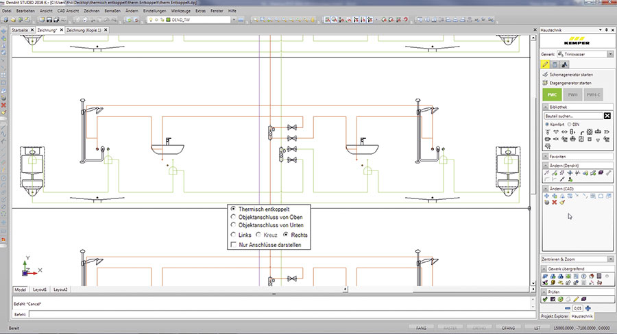Click the 0.05 scale value field
This screenshot has height=334, width=617.
[578, 309]
